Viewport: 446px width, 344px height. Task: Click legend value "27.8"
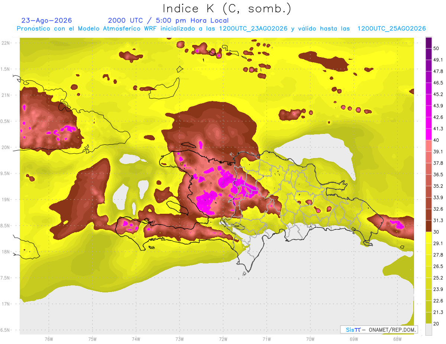(438, 255)
